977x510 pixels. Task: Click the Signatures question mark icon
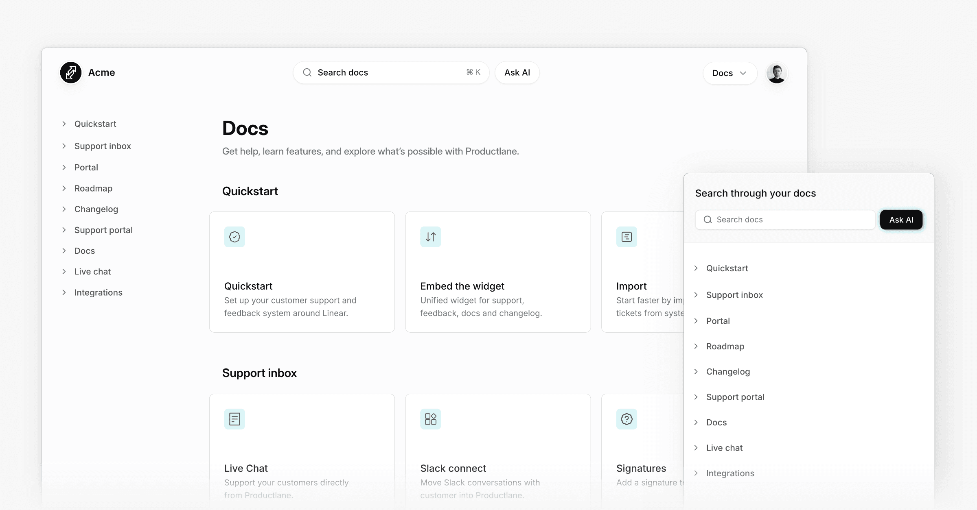click(x=627, y=419)
